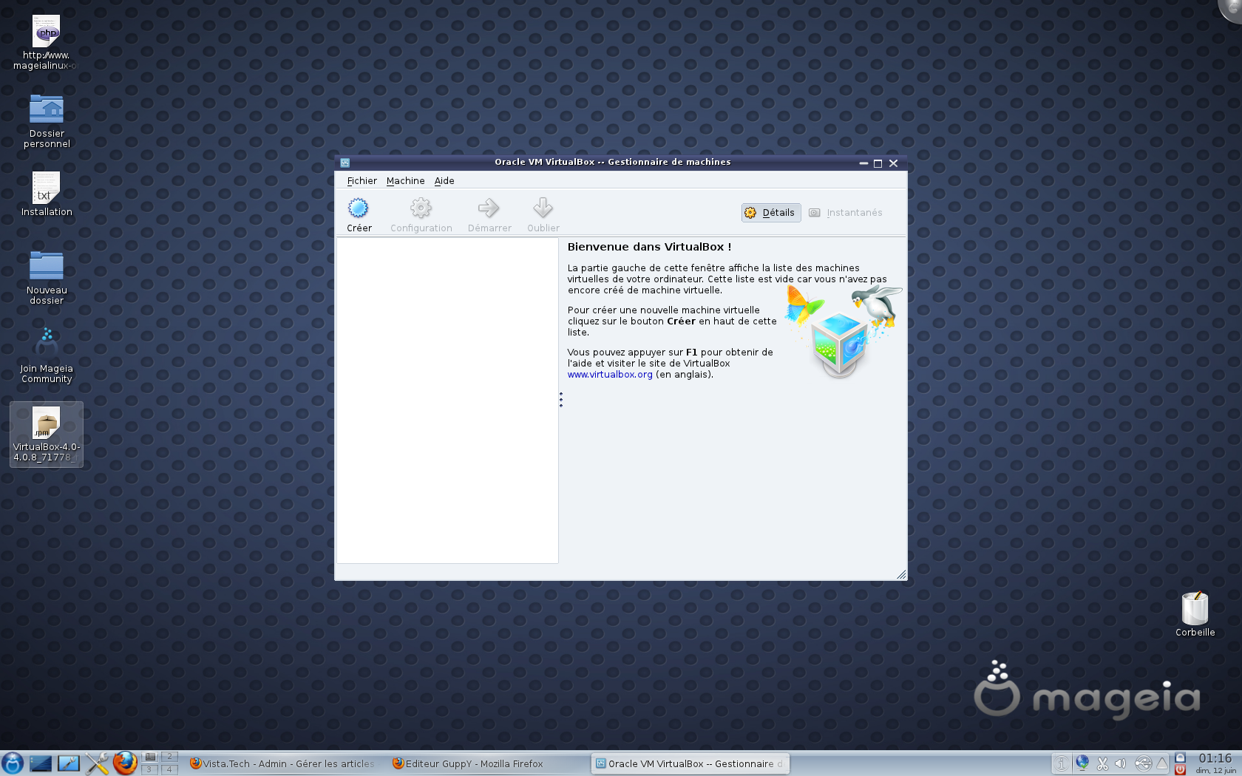The image size is (1242, 776).
Task: Click the window resize grip corner
Action: (901, 574)
